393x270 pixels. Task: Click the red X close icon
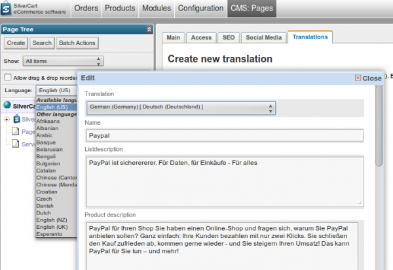pos(358,78)
